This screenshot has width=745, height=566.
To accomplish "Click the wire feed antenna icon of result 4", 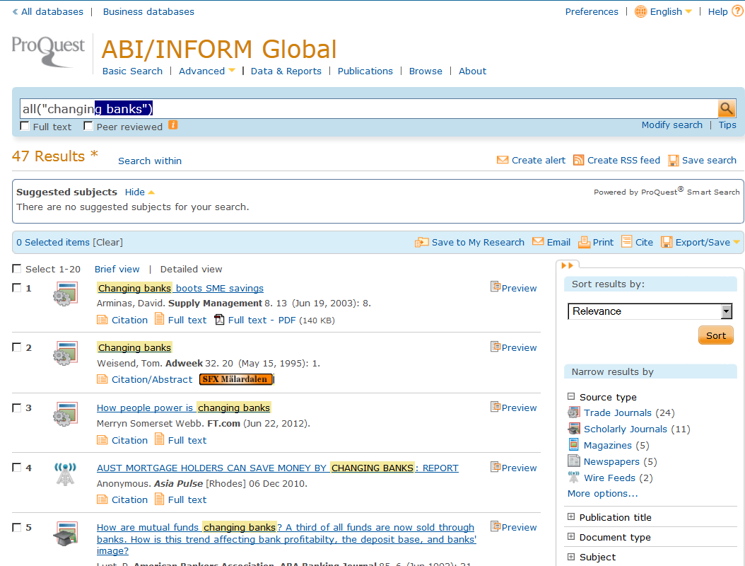I will (x=65, y=474).
